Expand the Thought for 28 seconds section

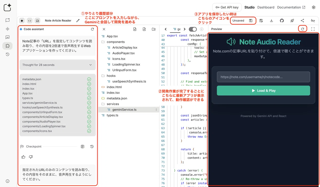(x=58, y=65)
